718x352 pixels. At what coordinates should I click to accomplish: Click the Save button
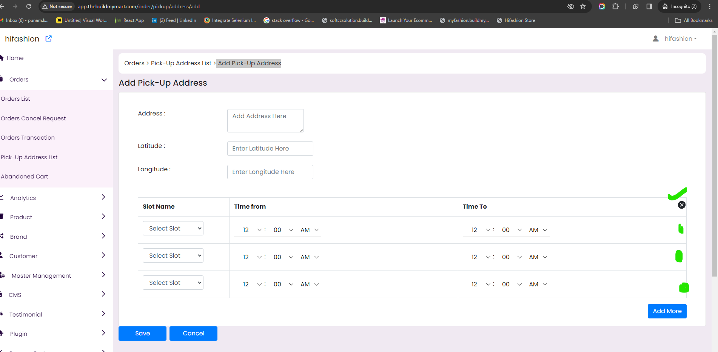142,334
